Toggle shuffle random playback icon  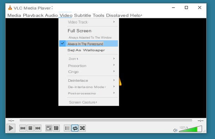coord(82,128)
